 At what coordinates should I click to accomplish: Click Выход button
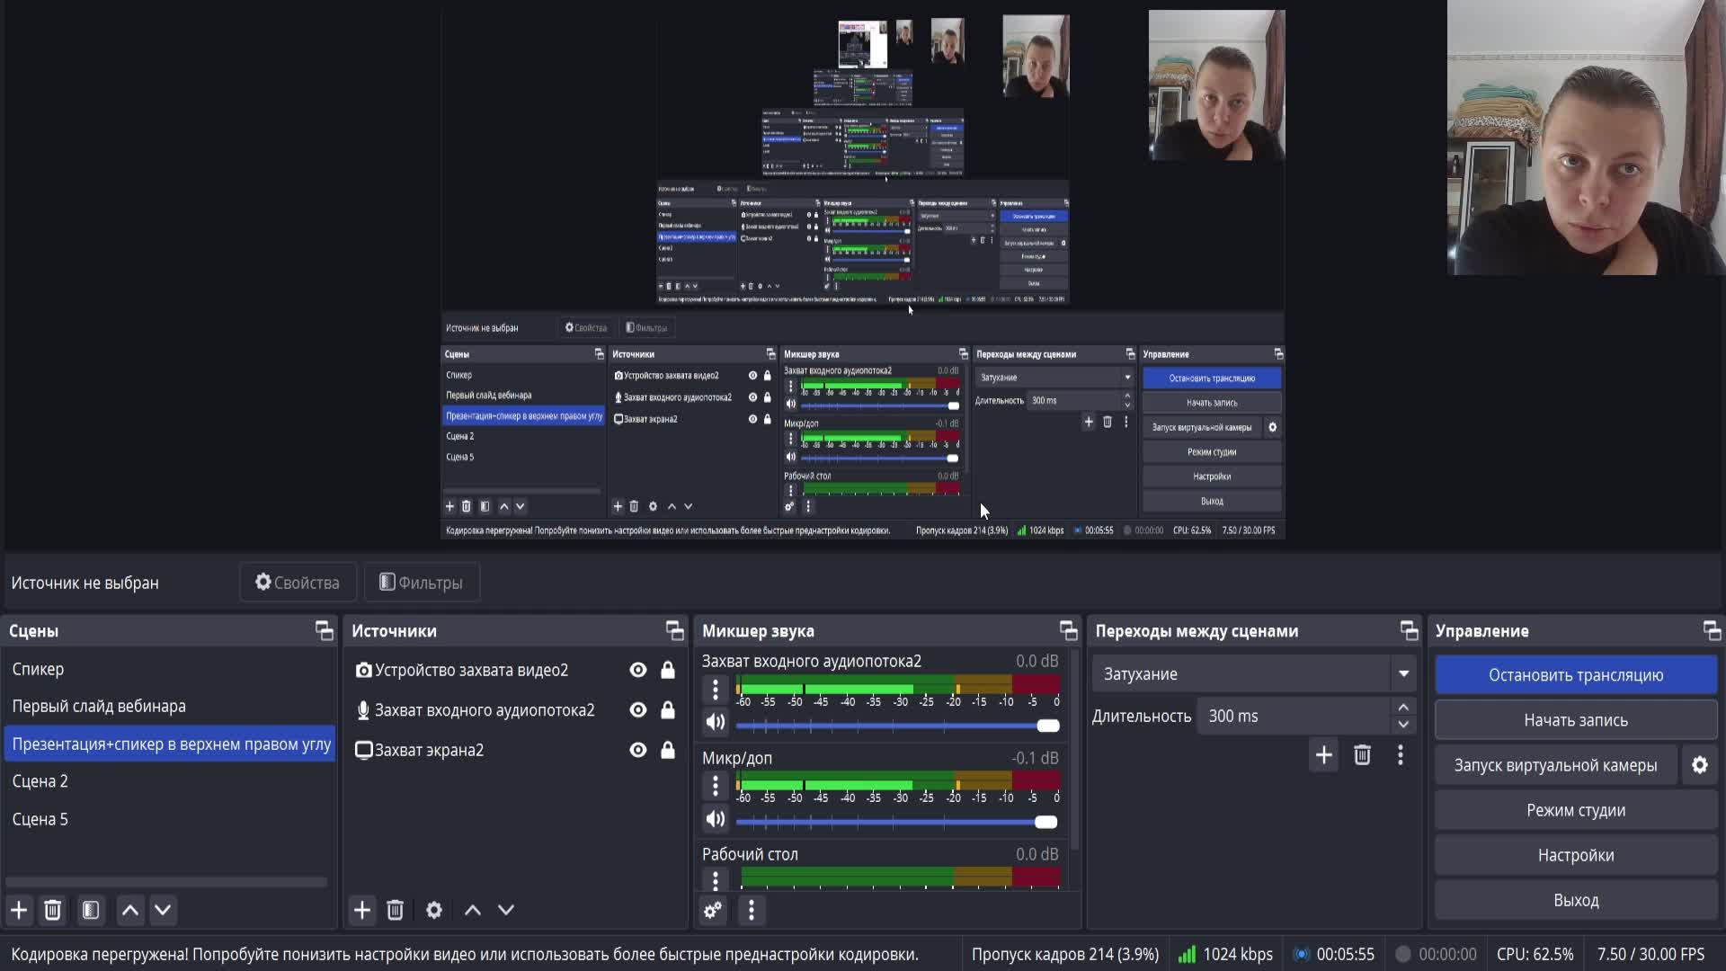(1576, 900)
